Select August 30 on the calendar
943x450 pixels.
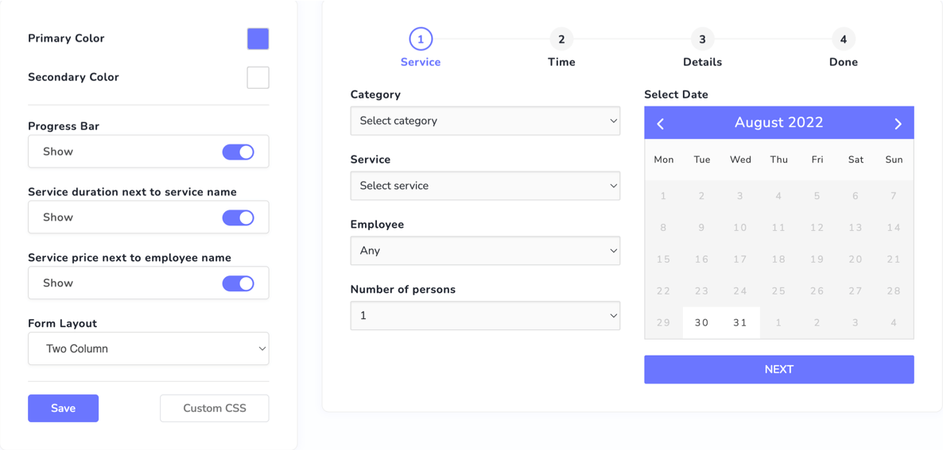pyautogui.click(x=701, y=323)
